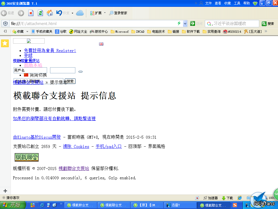278x209 pixels.
Task: Click the Refresh page icon
Action: (41, 13)
